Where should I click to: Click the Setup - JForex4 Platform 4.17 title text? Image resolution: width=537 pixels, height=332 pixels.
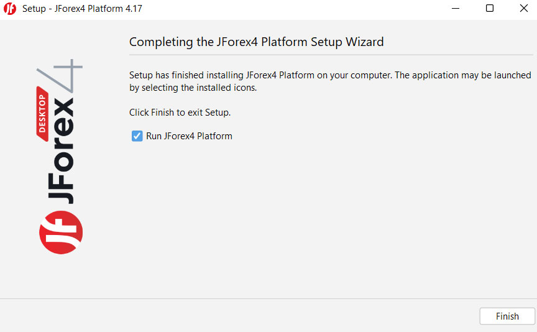coord(82,9)
